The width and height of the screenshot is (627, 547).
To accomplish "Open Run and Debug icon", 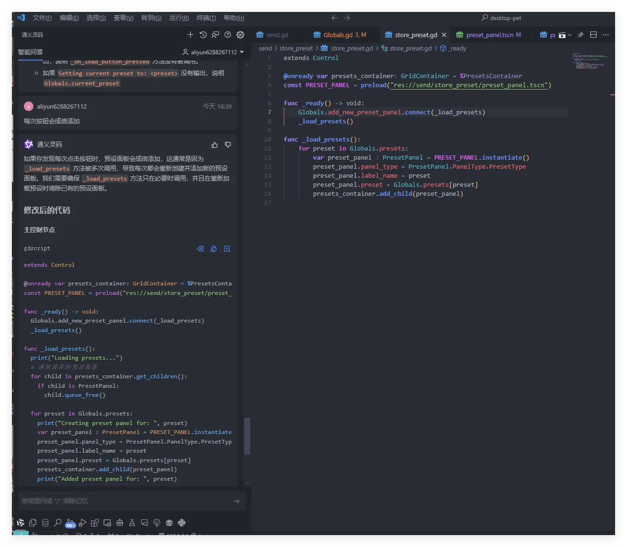I will point(82,523).
